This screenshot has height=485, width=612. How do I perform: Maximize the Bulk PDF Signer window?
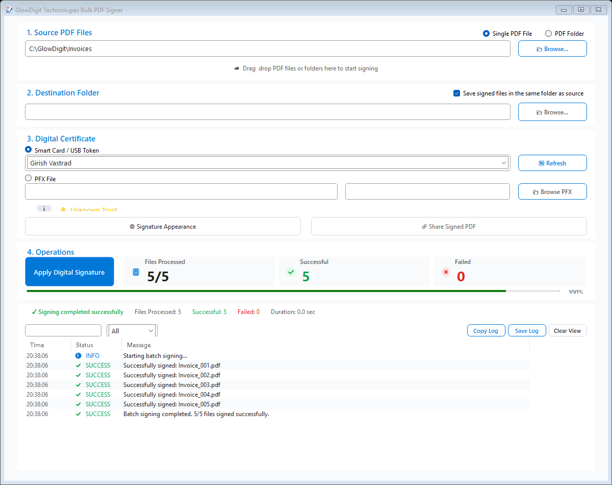[581, 9]
